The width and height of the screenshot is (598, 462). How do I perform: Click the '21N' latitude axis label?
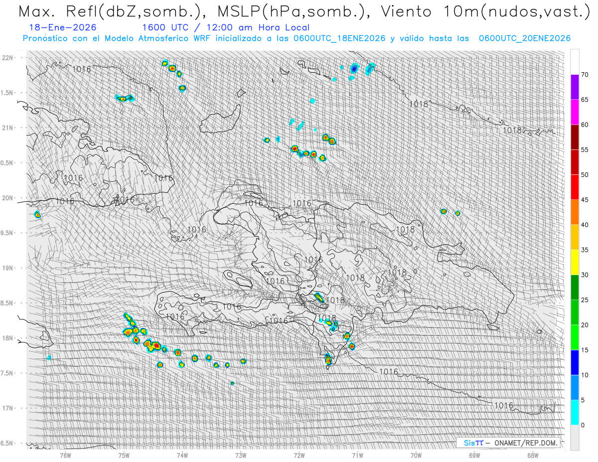7,128
